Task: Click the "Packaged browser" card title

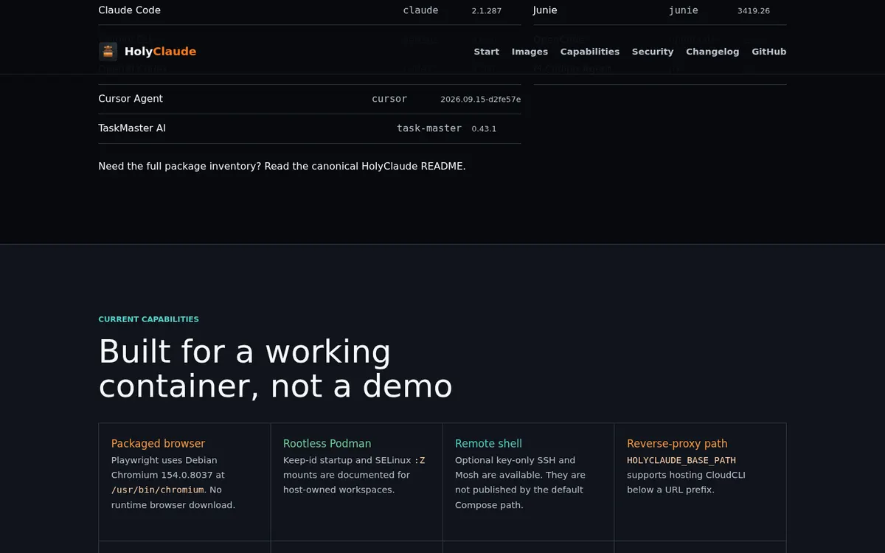Action: [x=158, y=444]
